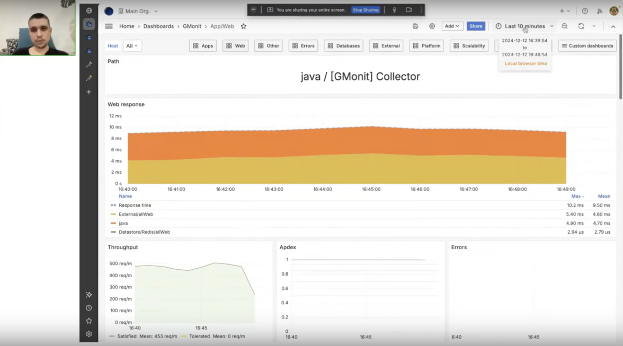Switch to the Errors dashboard tab
This screenshot has width=623, height=346.
(303, 46)
